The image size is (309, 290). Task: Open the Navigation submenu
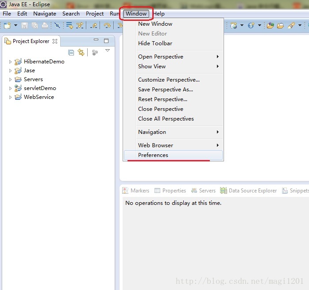click(x=173, y=132)
